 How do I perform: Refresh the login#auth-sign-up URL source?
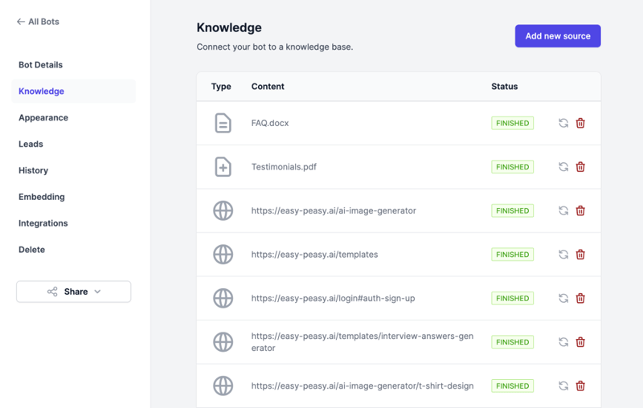(563, 299)
